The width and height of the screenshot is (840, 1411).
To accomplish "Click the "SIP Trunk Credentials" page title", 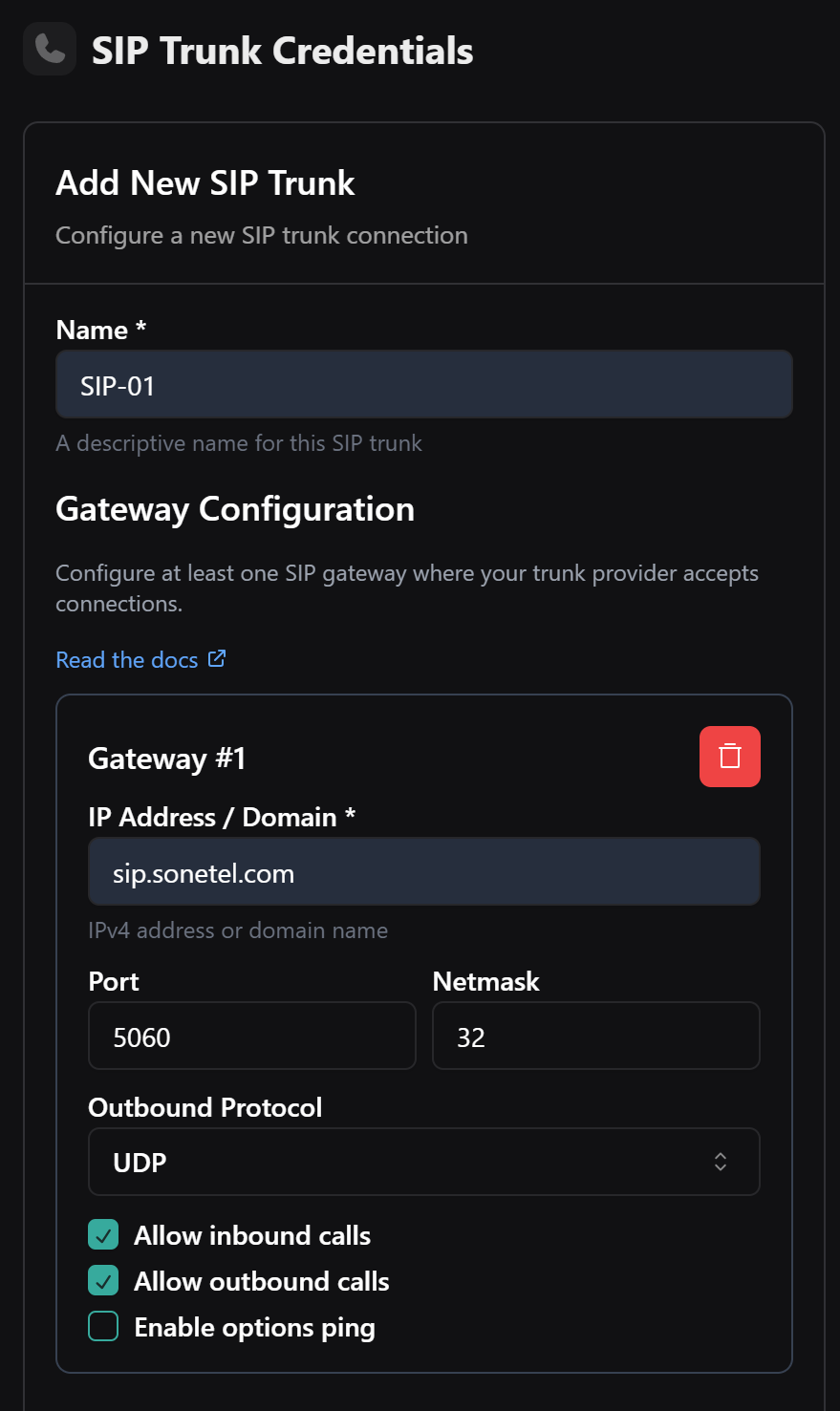I will click(x=282, y=51).
